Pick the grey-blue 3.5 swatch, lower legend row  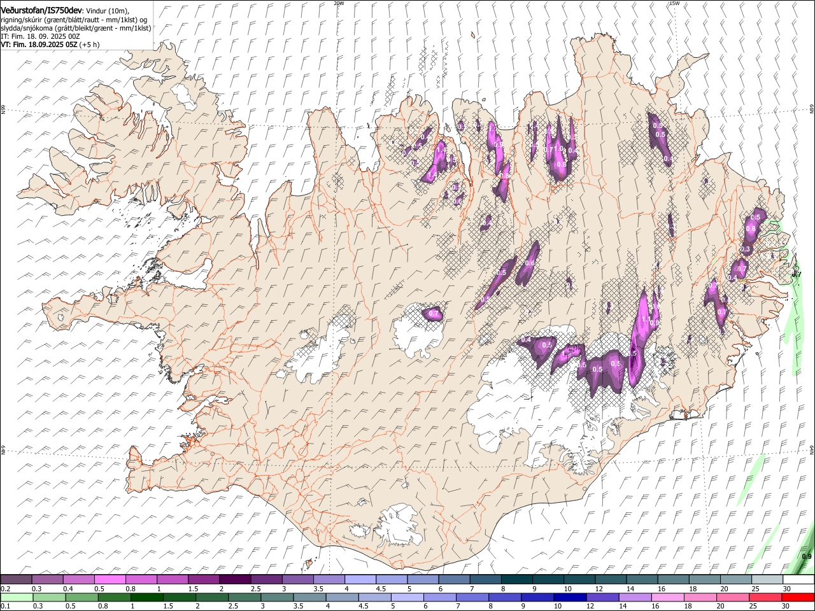[309, 597]
